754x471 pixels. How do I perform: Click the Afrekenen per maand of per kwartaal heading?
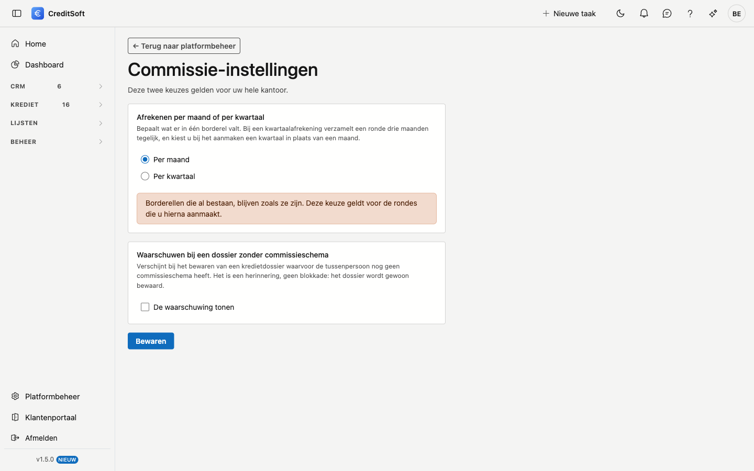click(201, 117)
